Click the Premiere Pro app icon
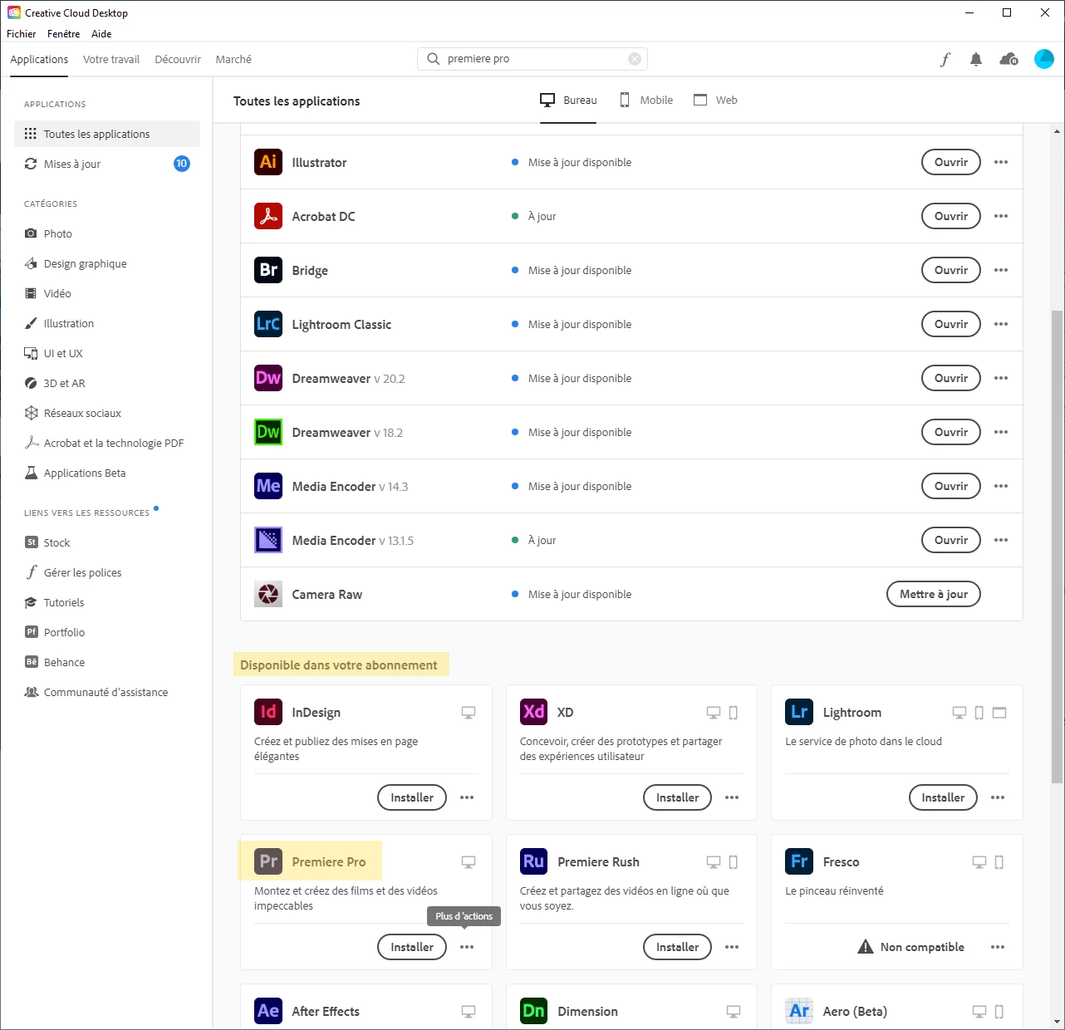Image resolution: width=1065 pixels, height=1030 pixels. click(268, 861)
